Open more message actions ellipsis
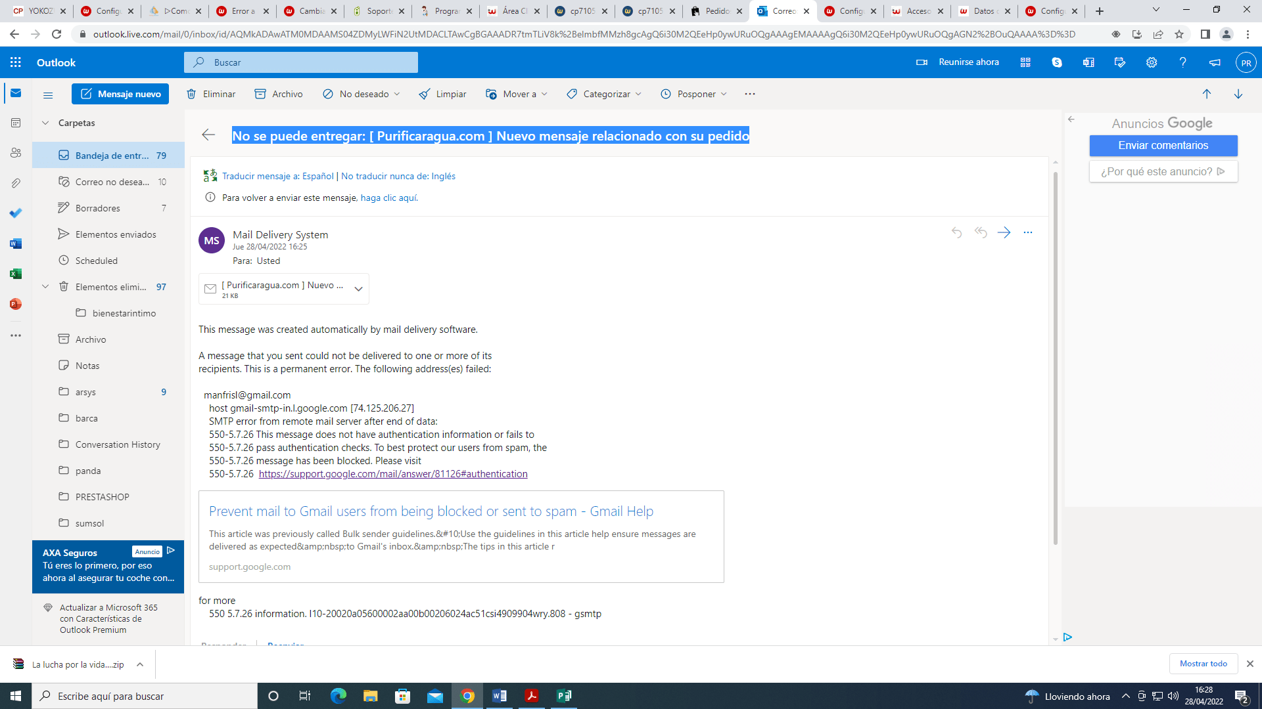This screenshot has width=1262, height=709. coord(1028,232)
